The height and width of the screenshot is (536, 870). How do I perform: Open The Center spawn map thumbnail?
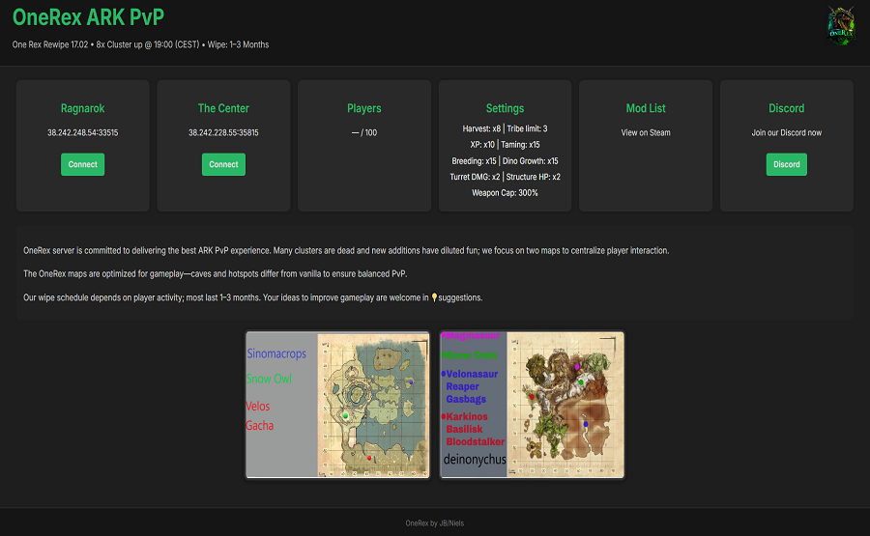338,405
